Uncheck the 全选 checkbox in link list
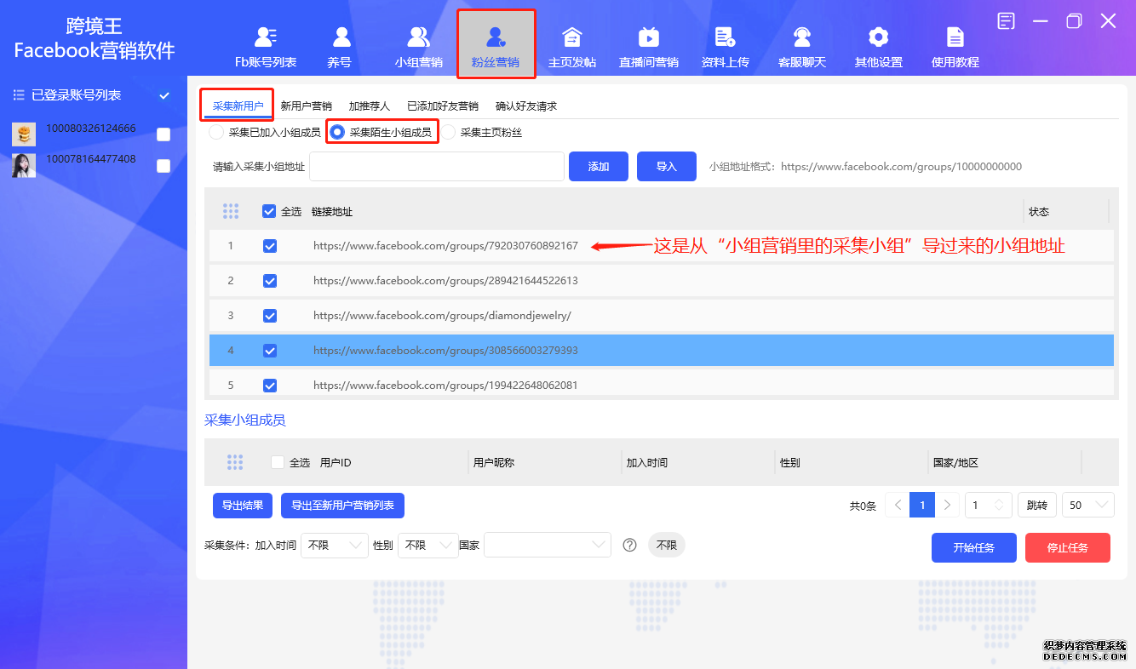This screenshot has width=1136, height=669. coord(270,211)
